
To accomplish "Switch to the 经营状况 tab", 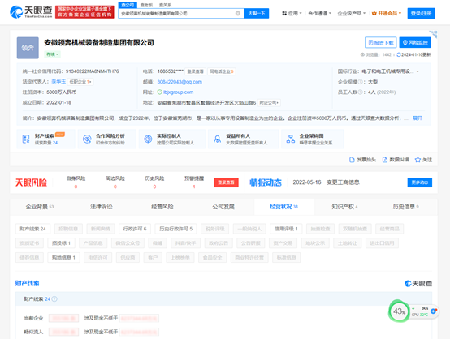I will click(x=283, y=207).
